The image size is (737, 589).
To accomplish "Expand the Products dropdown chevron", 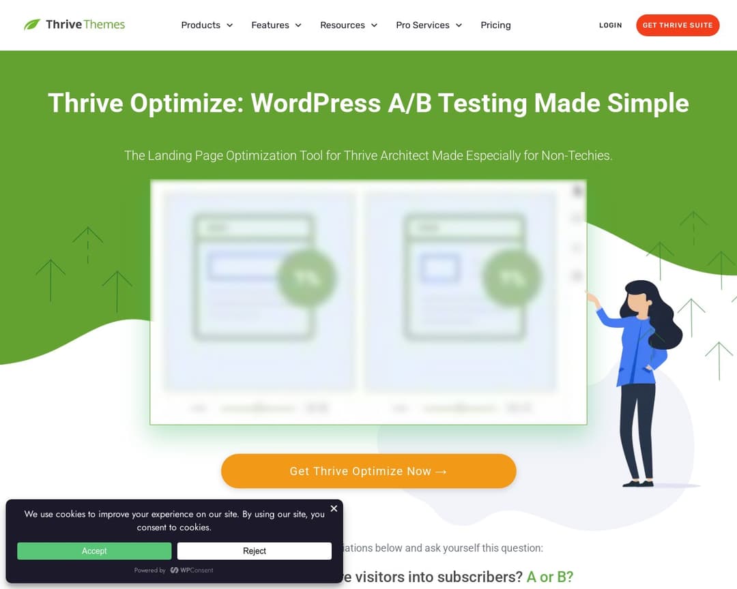I will 230,25.
